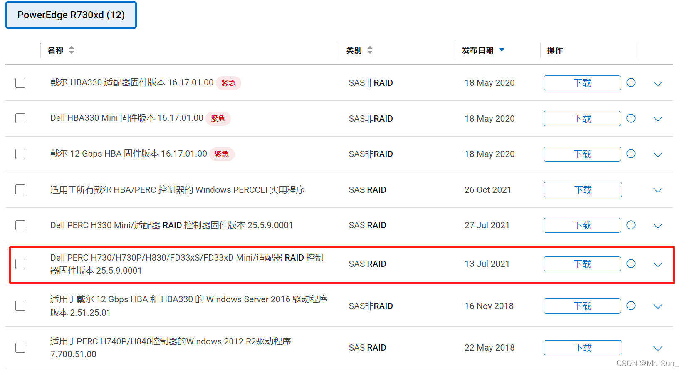Click date 16 Nov 2018

[489, 306]
